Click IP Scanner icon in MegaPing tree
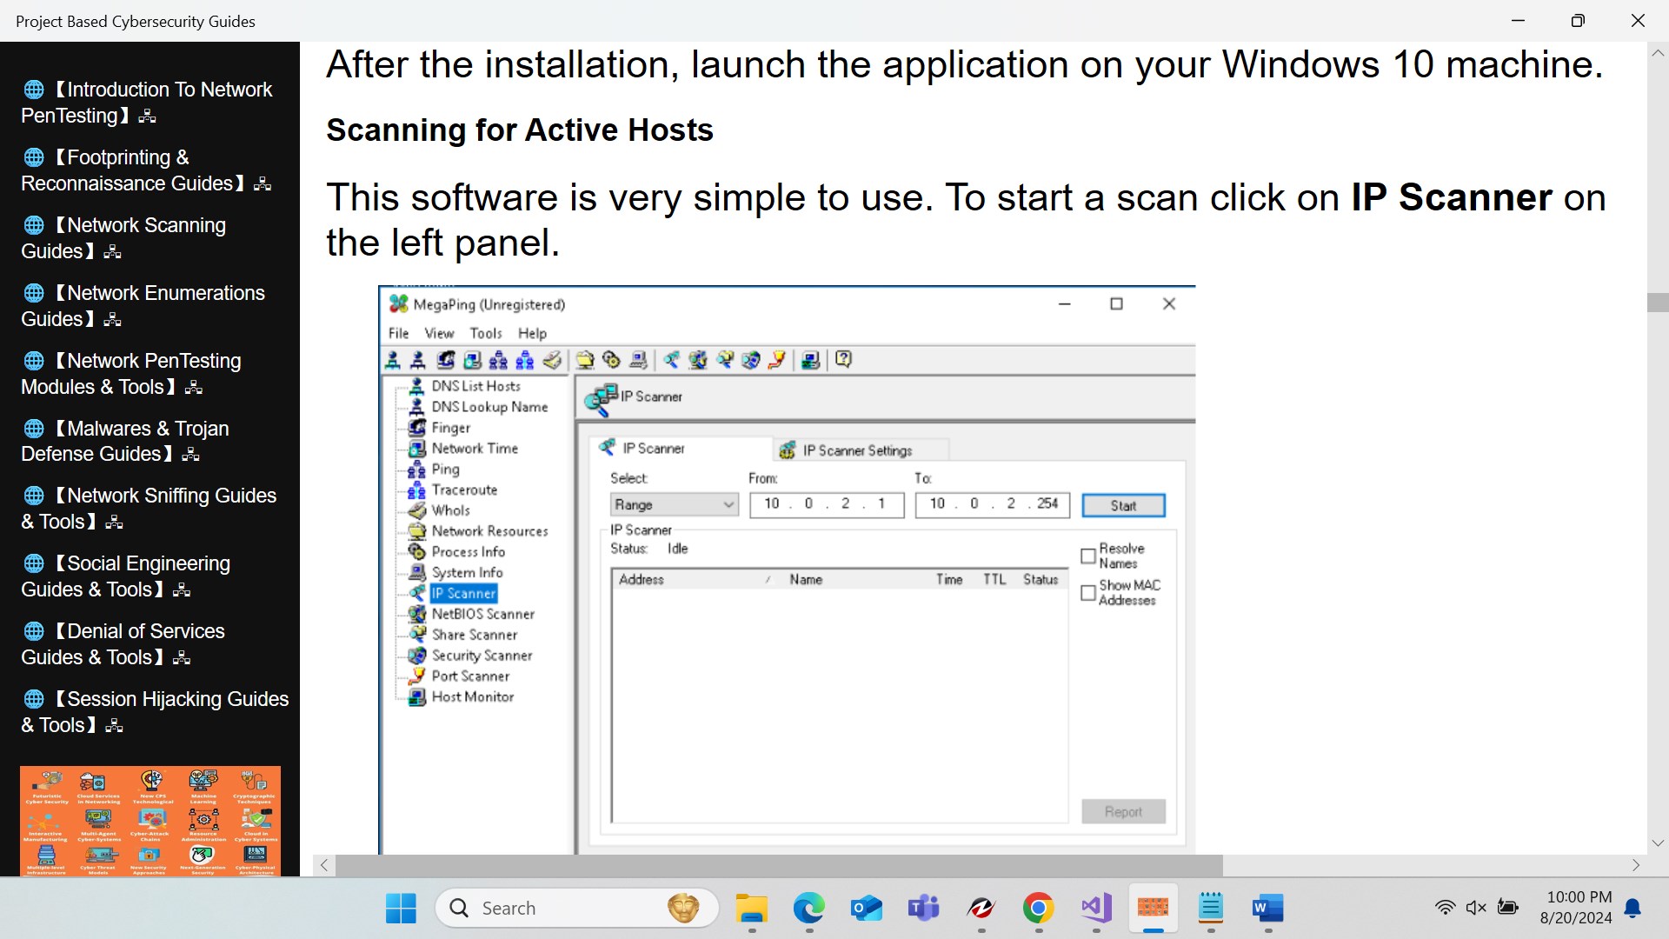 [417, 593]
